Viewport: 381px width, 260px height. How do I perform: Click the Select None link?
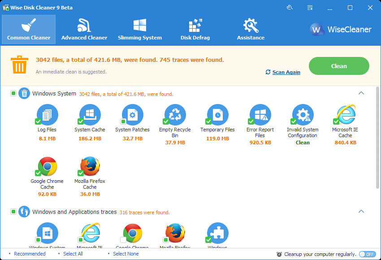(x=126, y=254)
